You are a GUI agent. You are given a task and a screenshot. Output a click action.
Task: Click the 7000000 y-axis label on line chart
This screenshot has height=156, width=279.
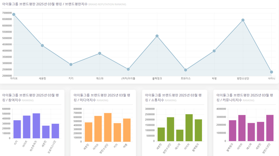coord(7,13)
